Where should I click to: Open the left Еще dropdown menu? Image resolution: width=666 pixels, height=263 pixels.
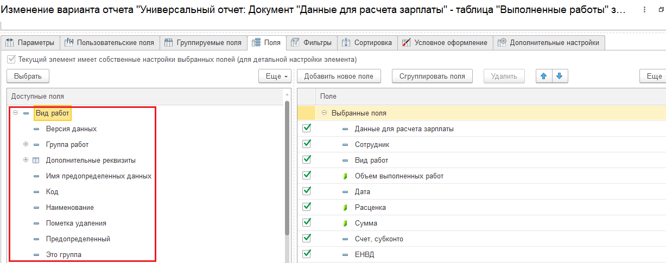pyautogui.click(x=275, y=76)
